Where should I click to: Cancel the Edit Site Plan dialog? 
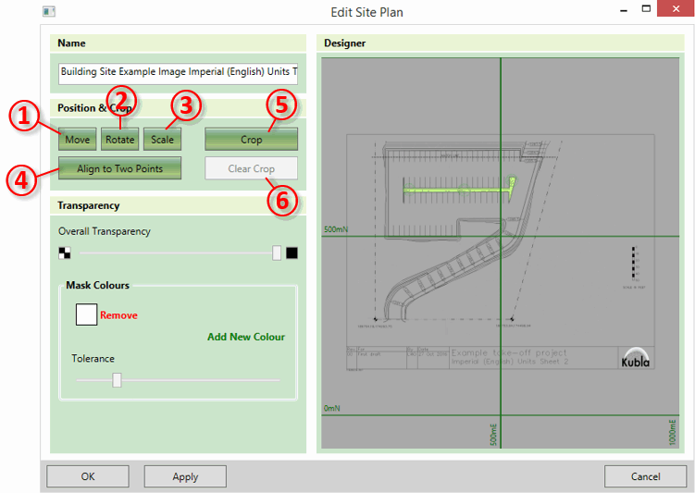(x=645, y=476)
